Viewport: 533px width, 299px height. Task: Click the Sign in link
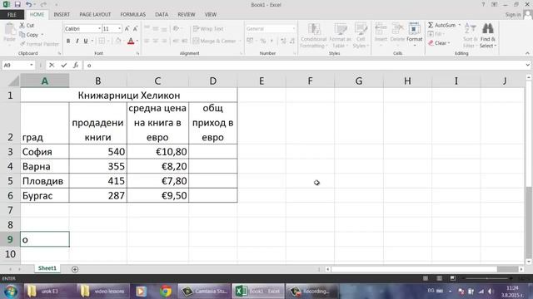pyautogui.click(x=513, y=15)
